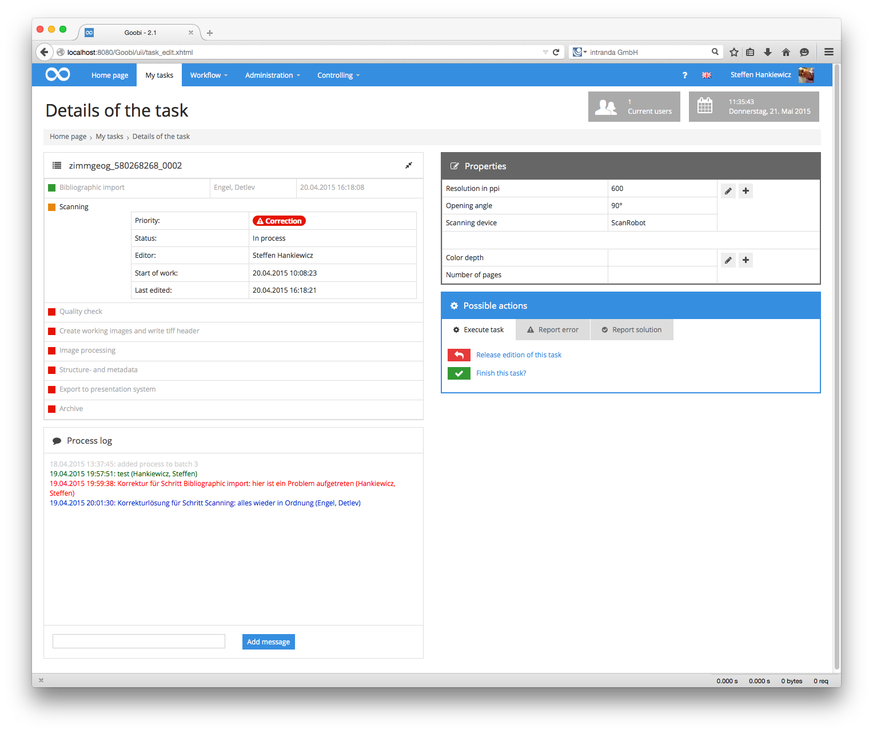Reload the page with the refresh icon
Screen dimensions: 873x733
[556, 52]
